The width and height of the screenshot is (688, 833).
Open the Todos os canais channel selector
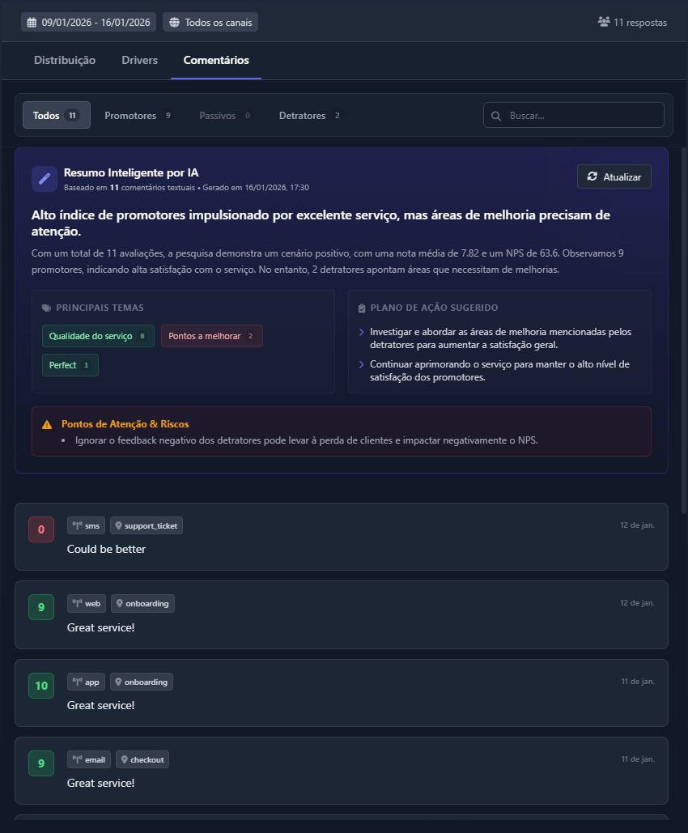(x=210, y=22)
